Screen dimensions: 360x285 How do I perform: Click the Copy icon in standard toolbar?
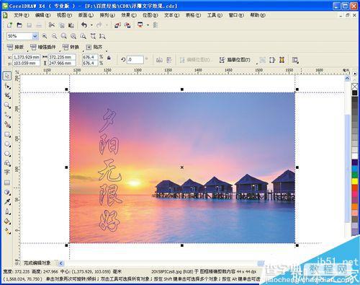62,25
